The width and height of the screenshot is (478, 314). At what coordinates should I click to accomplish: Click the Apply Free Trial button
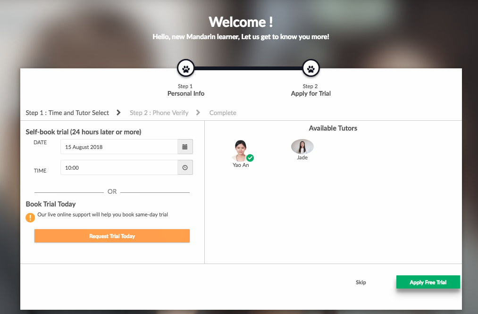(x=428, y=282)
